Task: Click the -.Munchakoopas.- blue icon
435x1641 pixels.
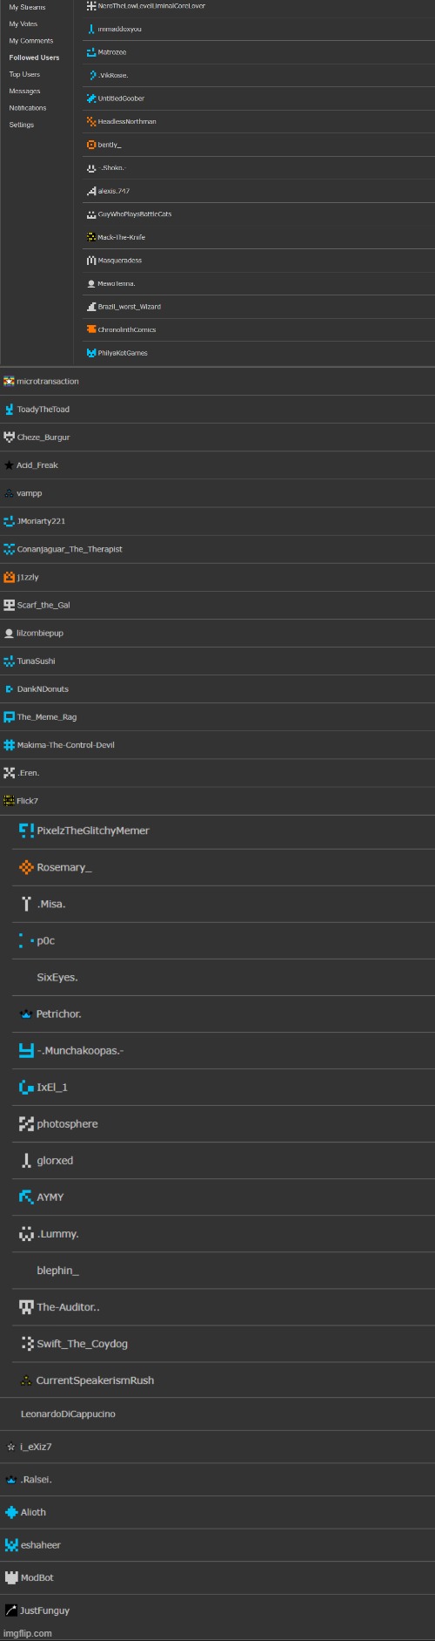Action: (26, 1050)
